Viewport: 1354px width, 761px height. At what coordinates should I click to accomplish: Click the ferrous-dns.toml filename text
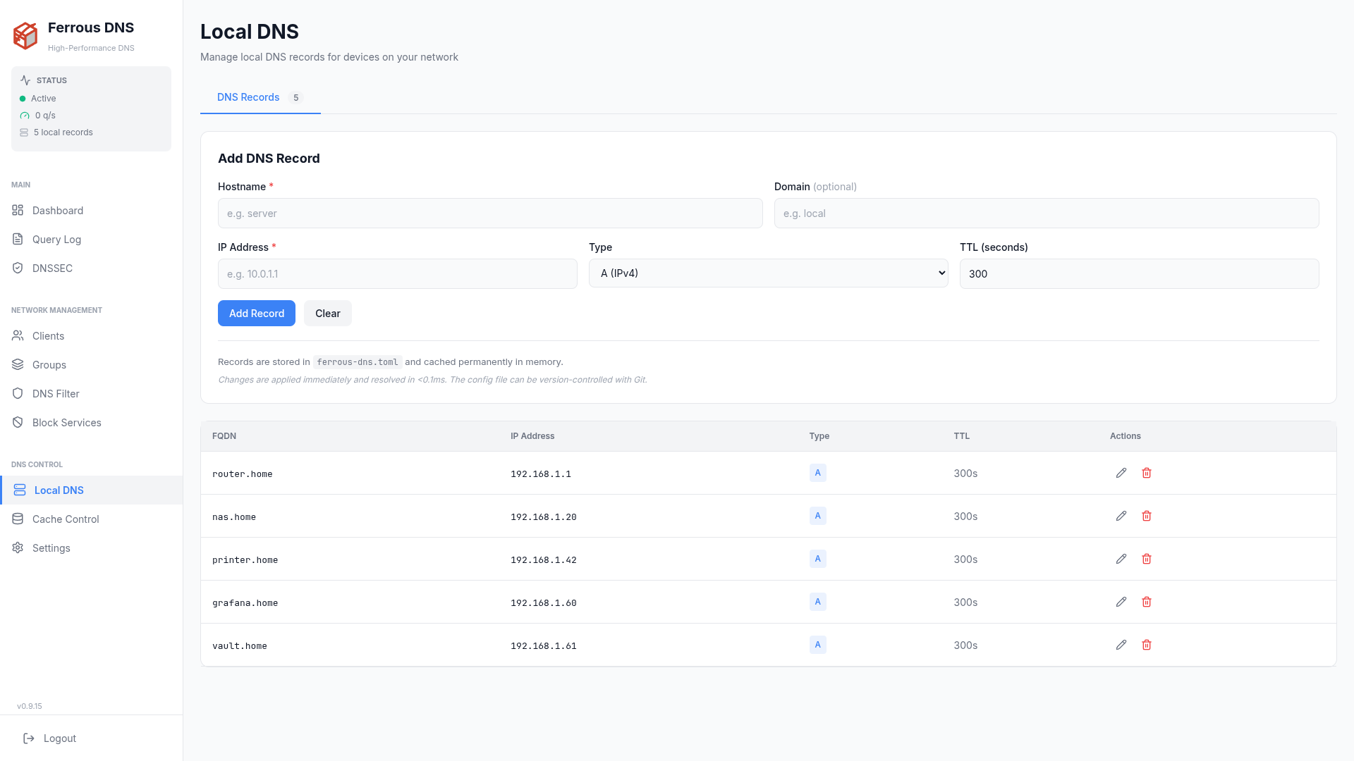[358, 362]
